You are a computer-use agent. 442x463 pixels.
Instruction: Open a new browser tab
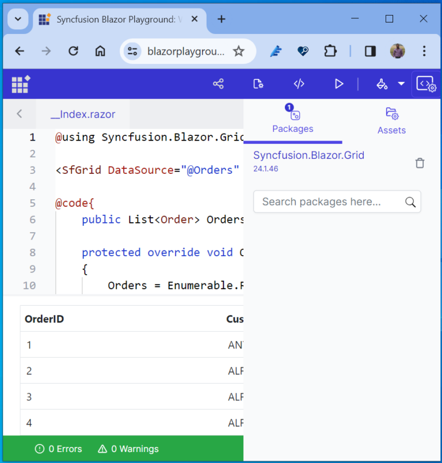point(222,19)
